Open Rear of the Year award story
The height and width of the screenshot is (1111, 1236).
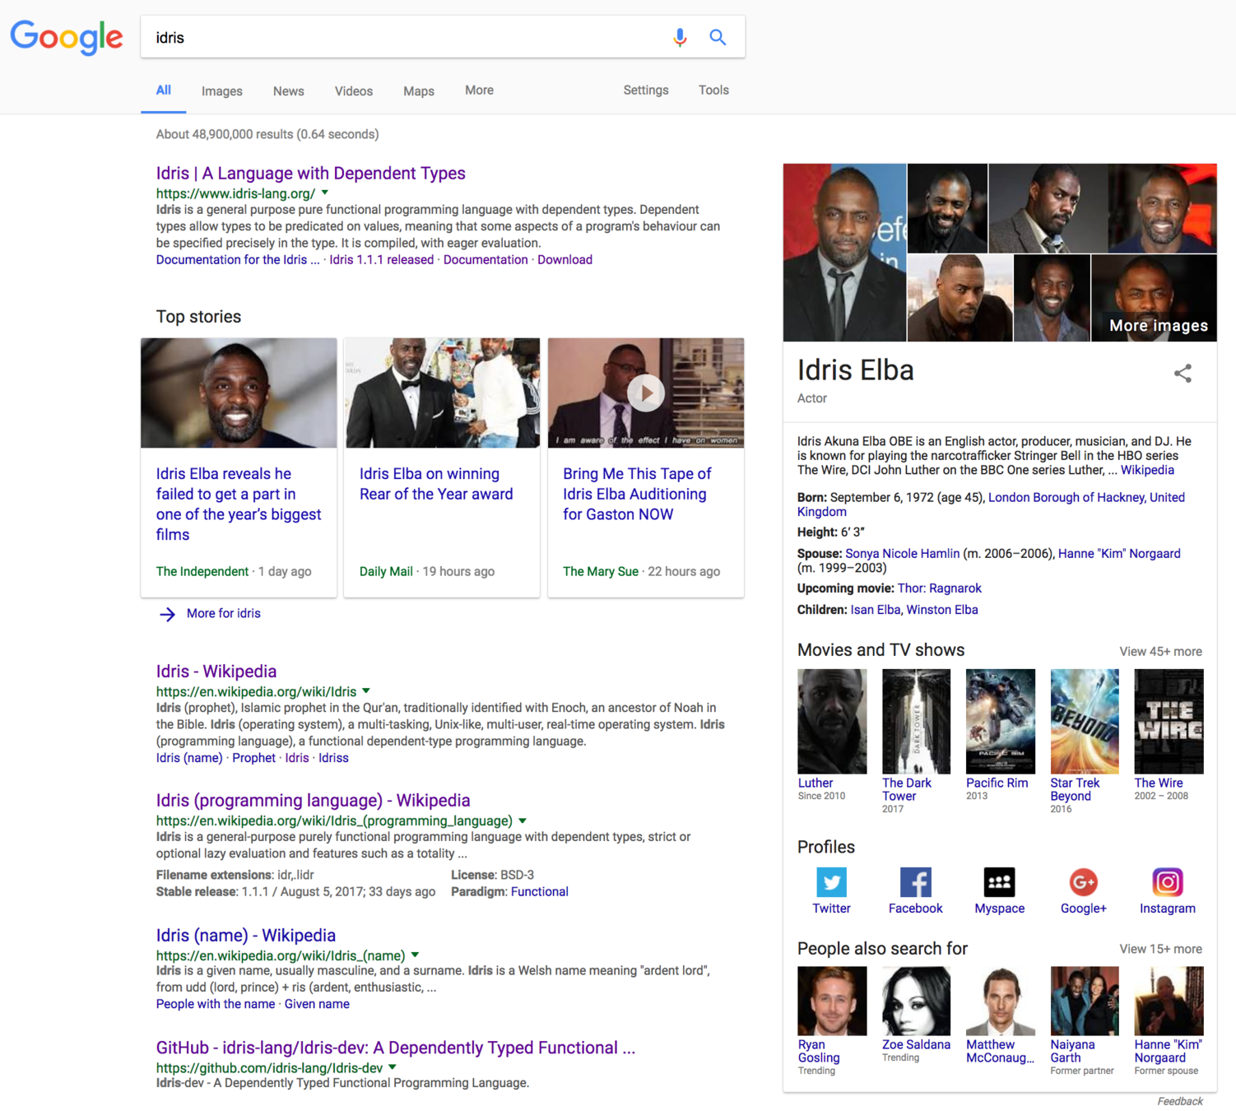point(436,484)
